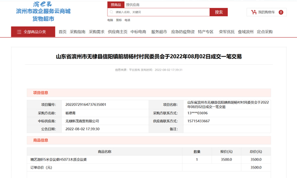Click the 项目信息 section header
The image size is (297, 178).
pyautogui.click(x=148, y=92)
